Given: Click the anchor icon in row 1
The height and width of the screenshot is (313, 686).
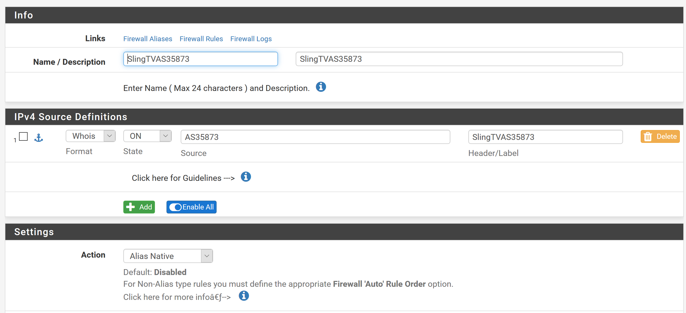Looking at the screenshot, I should point(39,138).
